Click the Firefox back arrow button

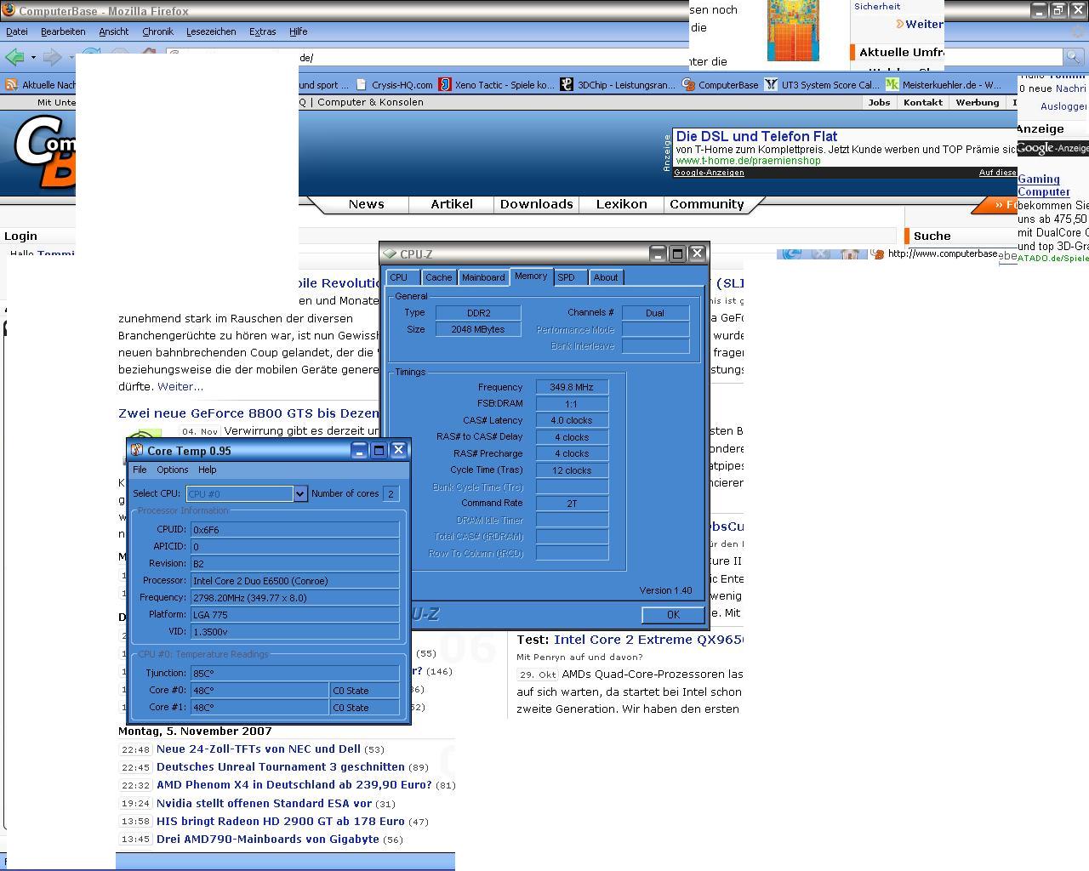(x=14, y=57)
